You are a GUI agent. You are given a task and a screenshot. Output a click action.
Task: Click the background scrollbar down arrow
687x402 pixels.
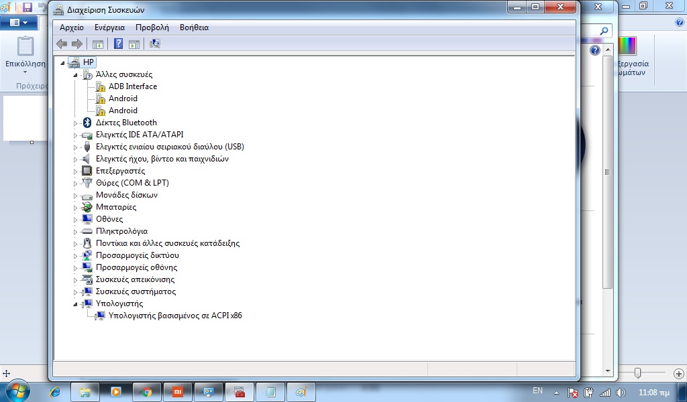pos(608,371)
